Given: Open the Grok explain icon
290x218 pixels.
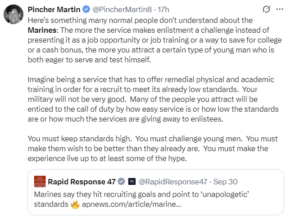Looking at the screenshot, I should [x=267, y=9].
